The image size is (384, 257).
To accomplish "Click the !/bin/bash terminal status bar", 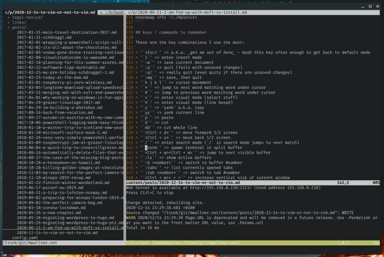I will click(253, 243).
